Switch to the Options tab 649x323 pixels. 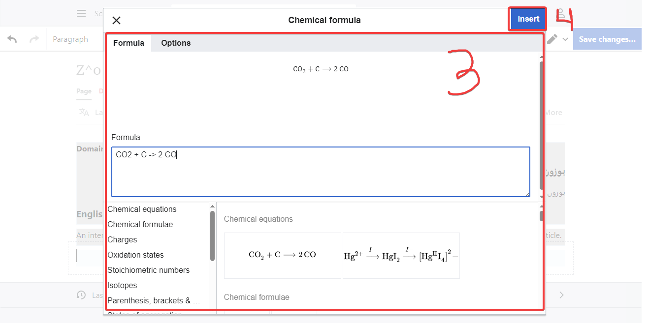(x=176, y=43)
